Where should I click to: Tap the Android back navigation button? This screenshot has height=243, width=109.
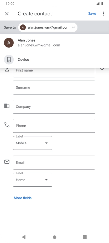pyautogui.click(x=24, y=237)
